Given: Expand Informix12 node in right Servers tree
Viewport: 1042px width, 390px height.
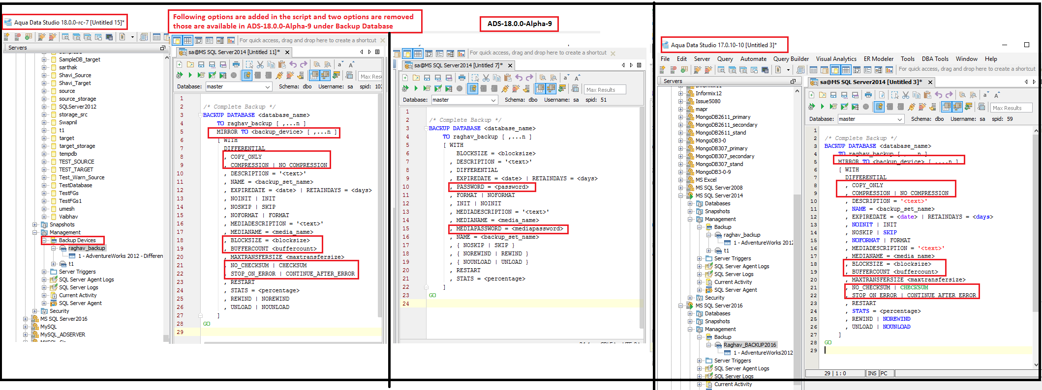Looking at the screenshot, I should click(681, 93).
